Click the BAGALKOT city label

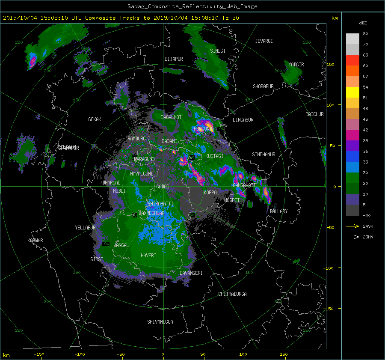click(x=171, y=117)
